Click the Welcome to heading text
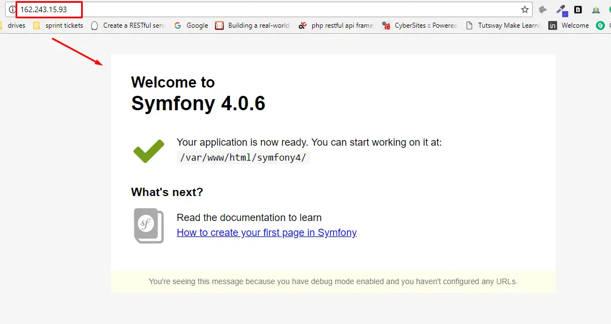Screen dimensions: 611x324 pyautogui.click(x=173, y=83)
